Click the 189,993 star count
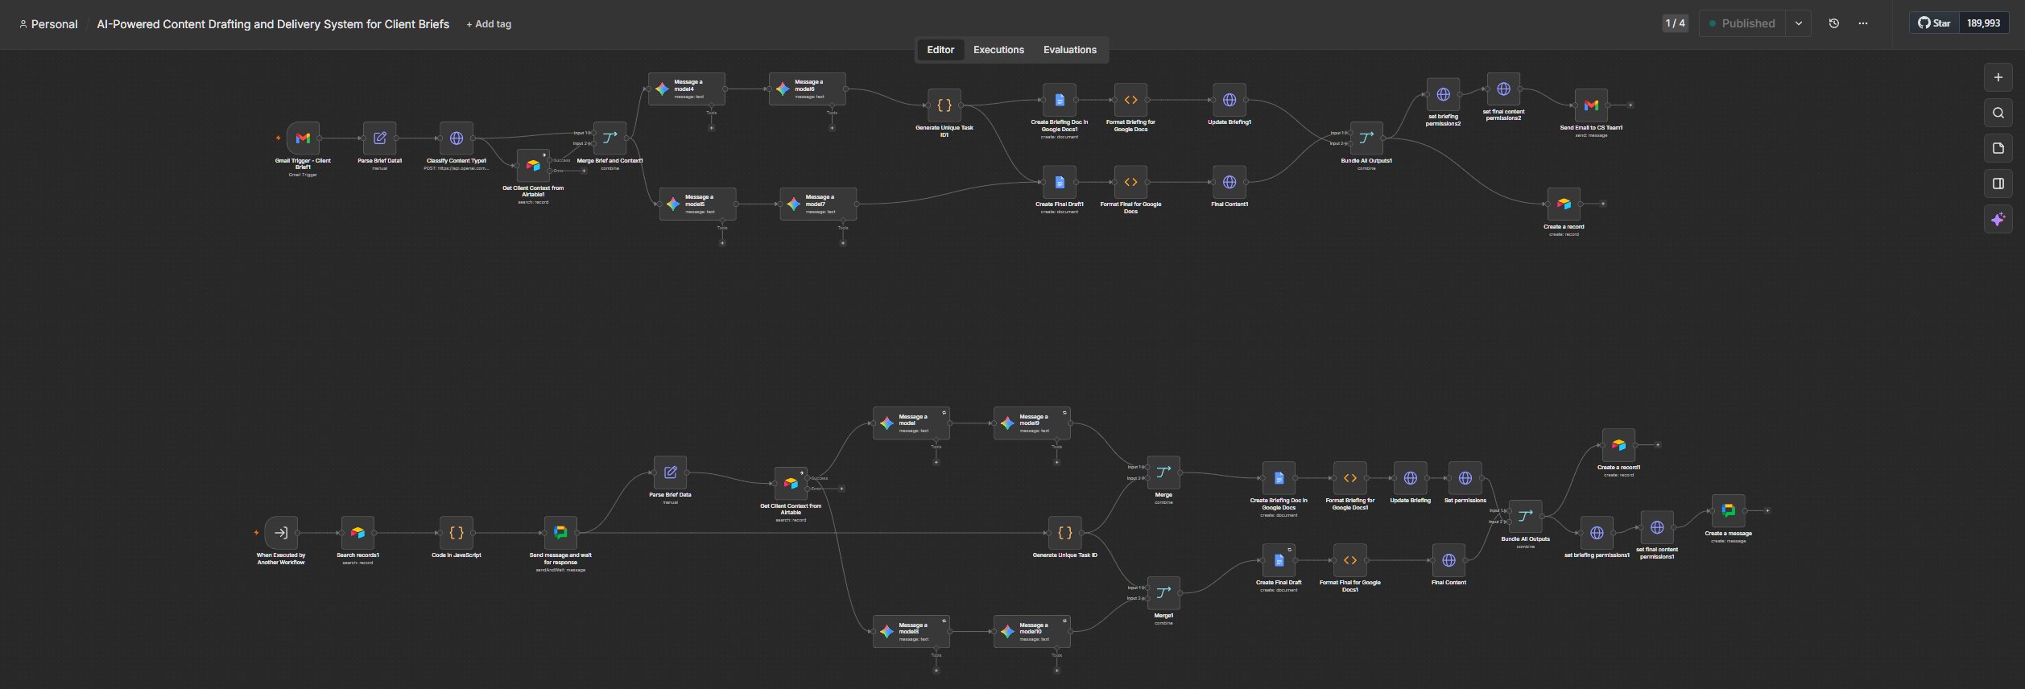 pos(1983,23)
